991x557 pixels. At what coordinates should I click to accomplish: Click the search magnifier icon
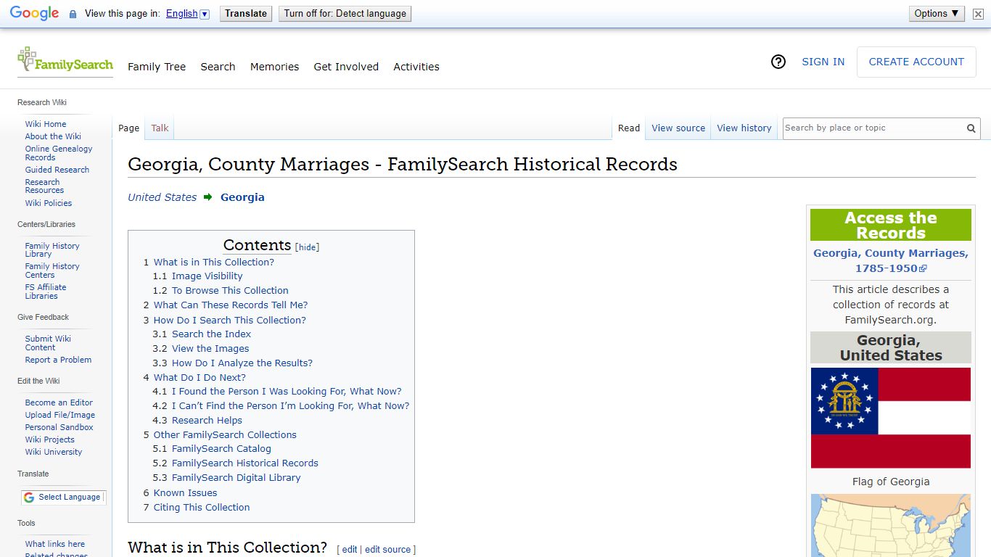(971, 128)
